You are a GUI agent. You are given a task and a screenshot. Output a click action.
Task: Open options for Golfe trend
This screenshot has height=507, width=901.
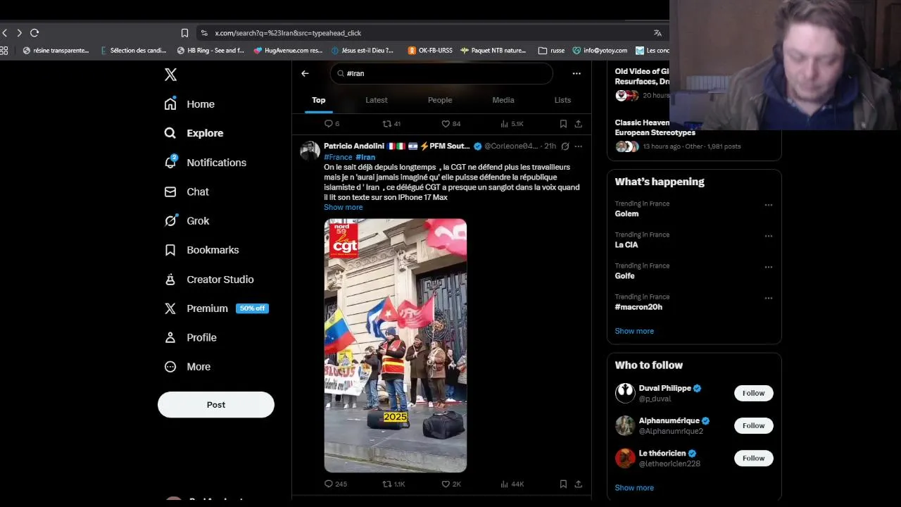[769, 267]
